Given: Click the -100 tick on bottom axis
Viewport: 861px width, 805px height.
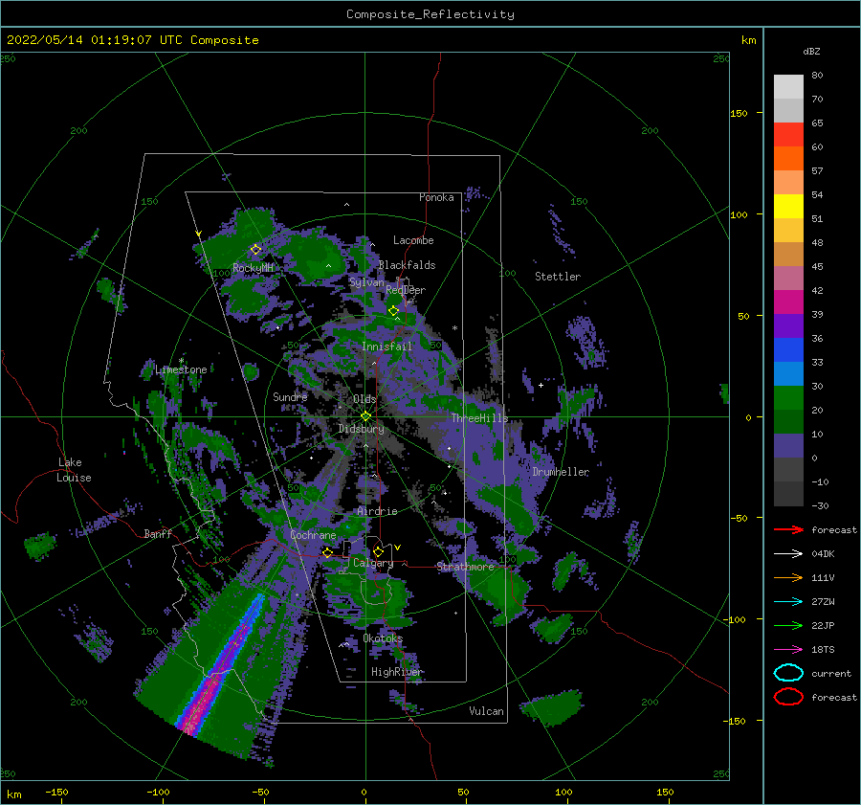Looking at the screenshot, I should [158, 792].
